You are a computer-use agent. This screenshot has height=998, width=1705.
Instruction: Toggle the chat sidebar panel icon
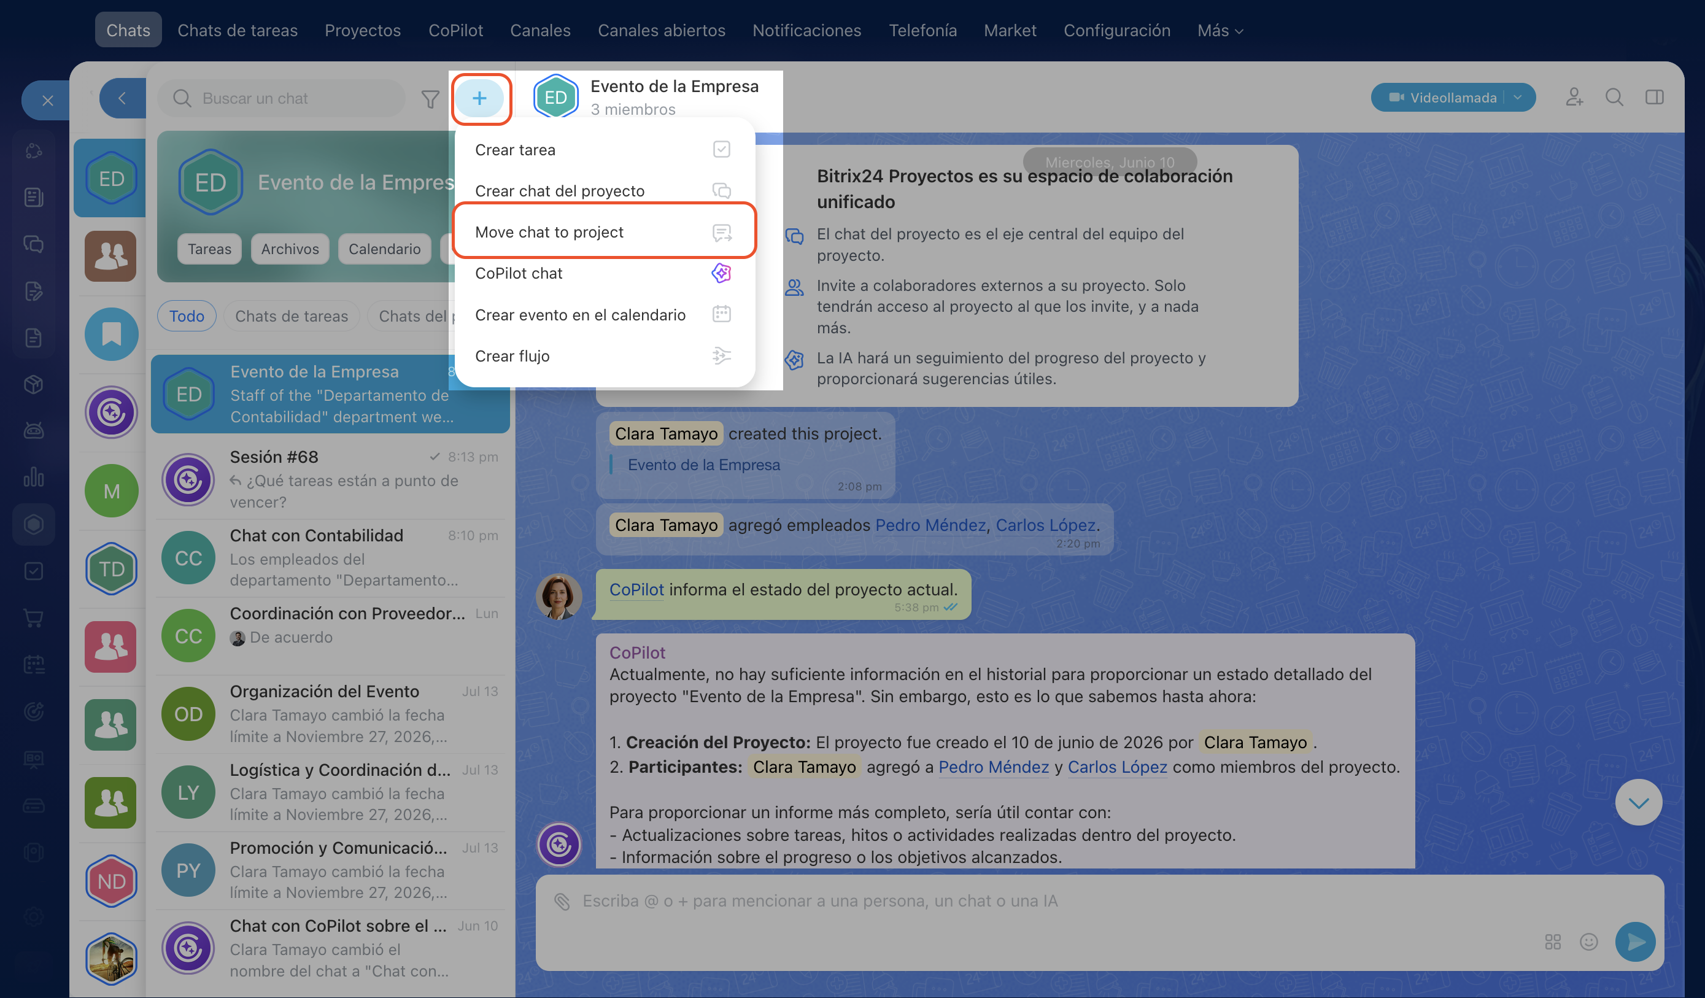pos(1654,98)
